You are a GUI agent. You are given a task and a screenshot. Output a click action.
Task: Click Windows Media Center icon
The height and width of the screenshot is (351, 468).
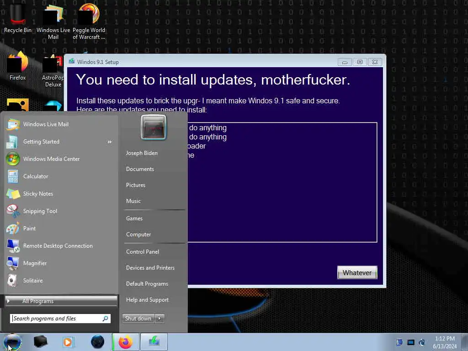click(13, 159)
